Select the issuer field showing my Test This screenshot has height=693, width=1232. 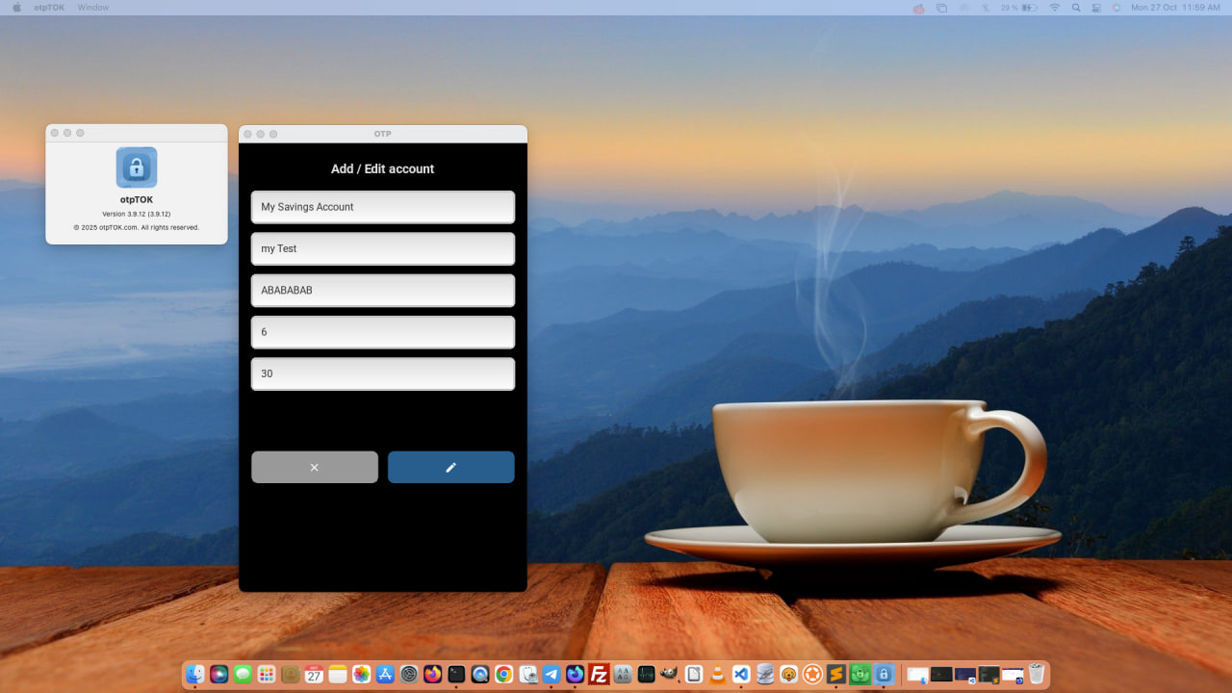pyautogui.click(x=382, y=248)
